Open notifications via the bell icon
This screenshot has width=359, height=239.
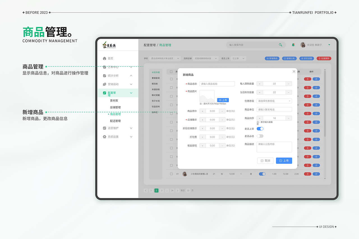pyautogui.click(x=293, y=45)
